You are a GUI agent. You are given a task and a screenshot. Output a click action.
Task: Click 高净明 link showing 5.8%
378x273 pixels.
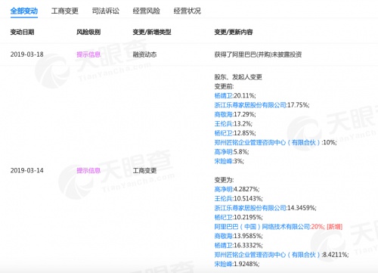coord(224,152)
